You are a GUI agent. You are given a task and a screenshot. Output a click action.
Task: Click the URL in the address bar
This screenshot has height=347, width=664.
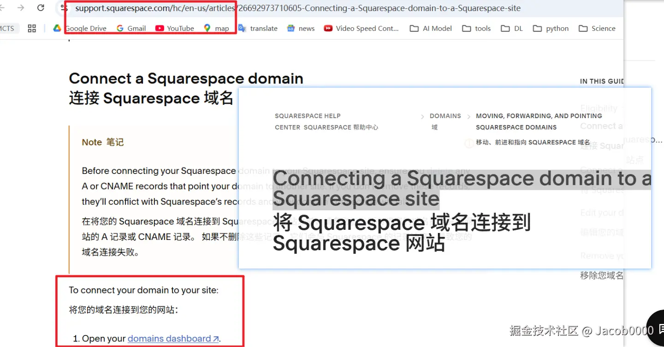coord(298,8)
